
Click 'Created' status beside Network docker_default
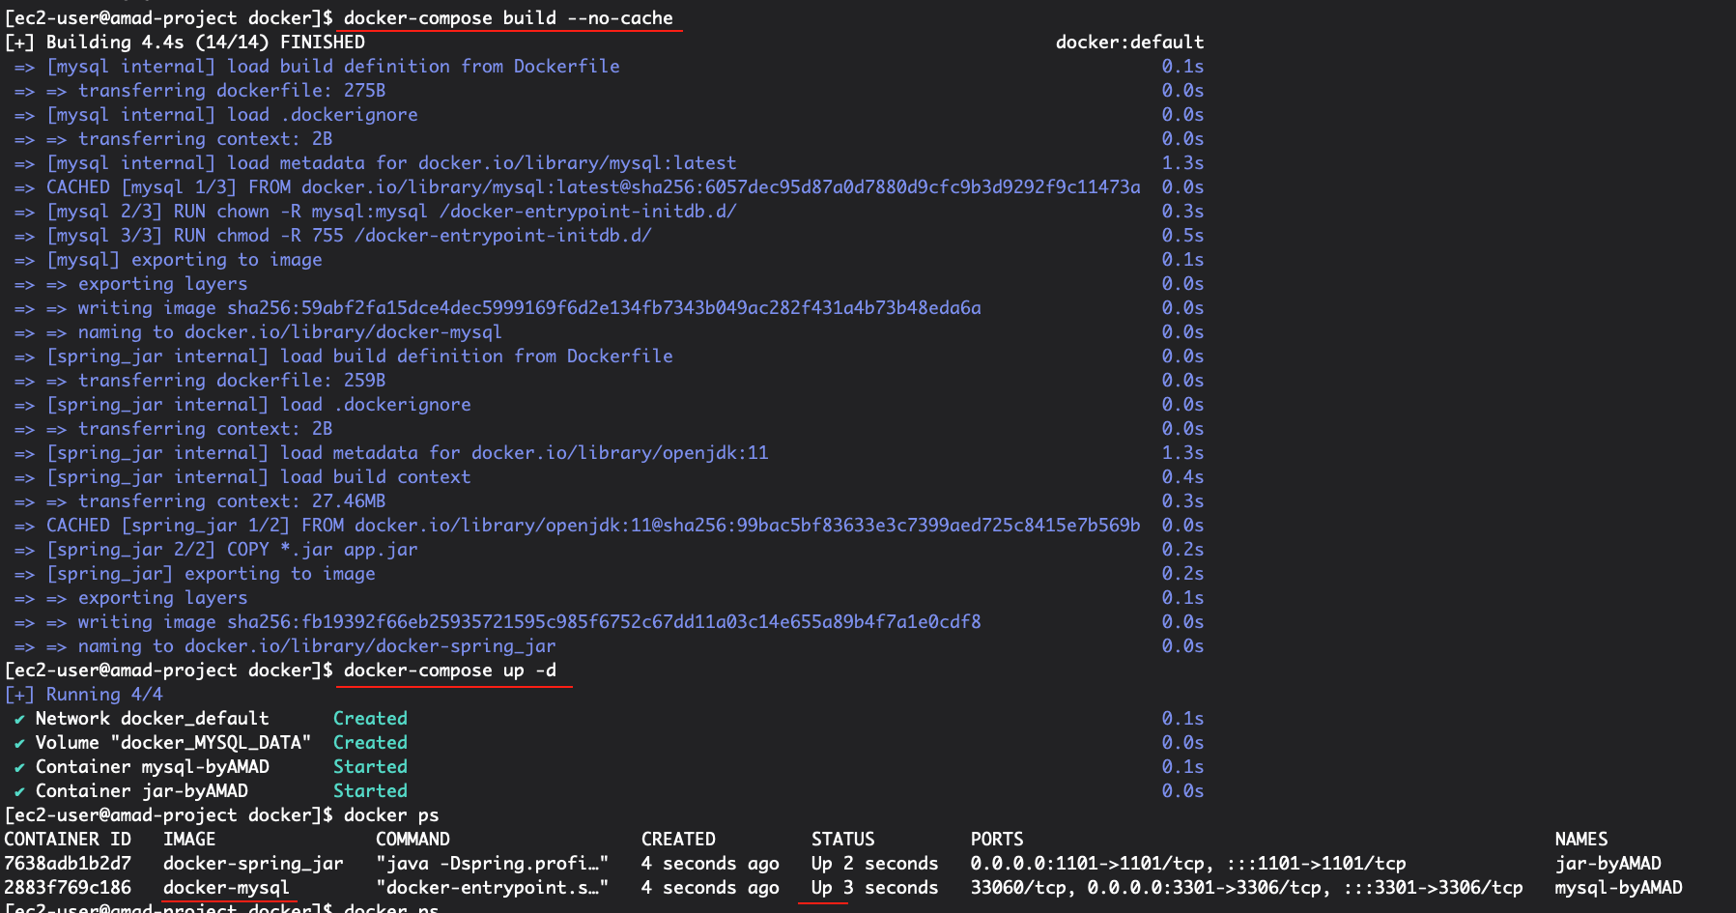click(x=370, y=718)
